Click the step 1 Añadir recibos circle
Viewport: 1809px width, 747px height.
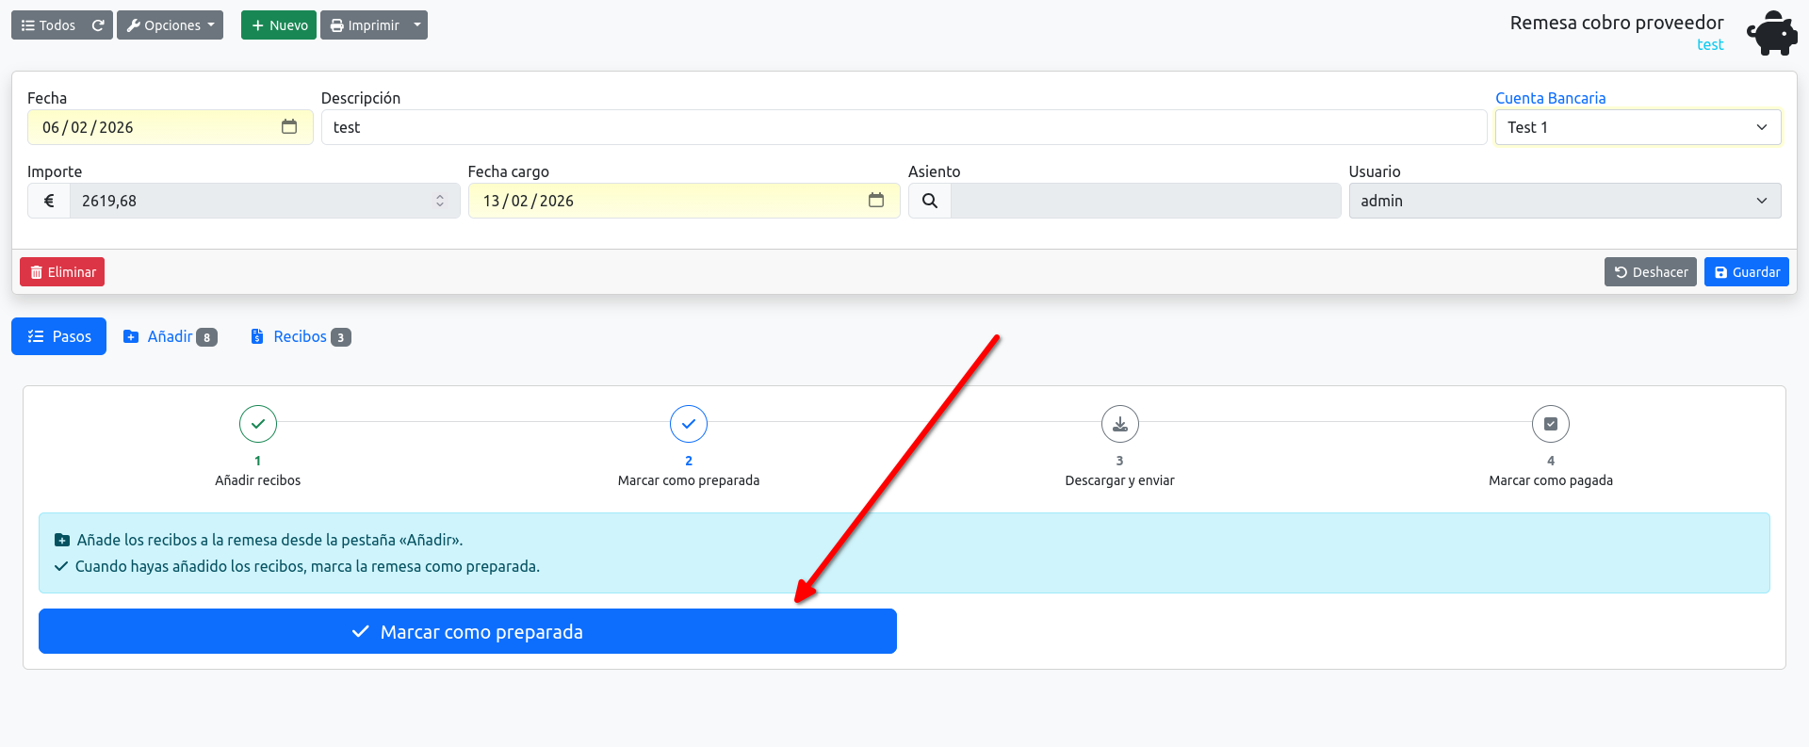pos(258,424)
